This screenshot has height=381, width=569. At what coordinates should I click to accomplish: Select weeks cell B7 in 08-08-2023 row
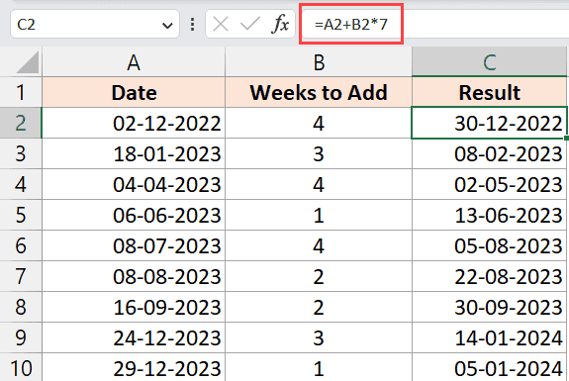pyautogui.click(x=319, y=276)
